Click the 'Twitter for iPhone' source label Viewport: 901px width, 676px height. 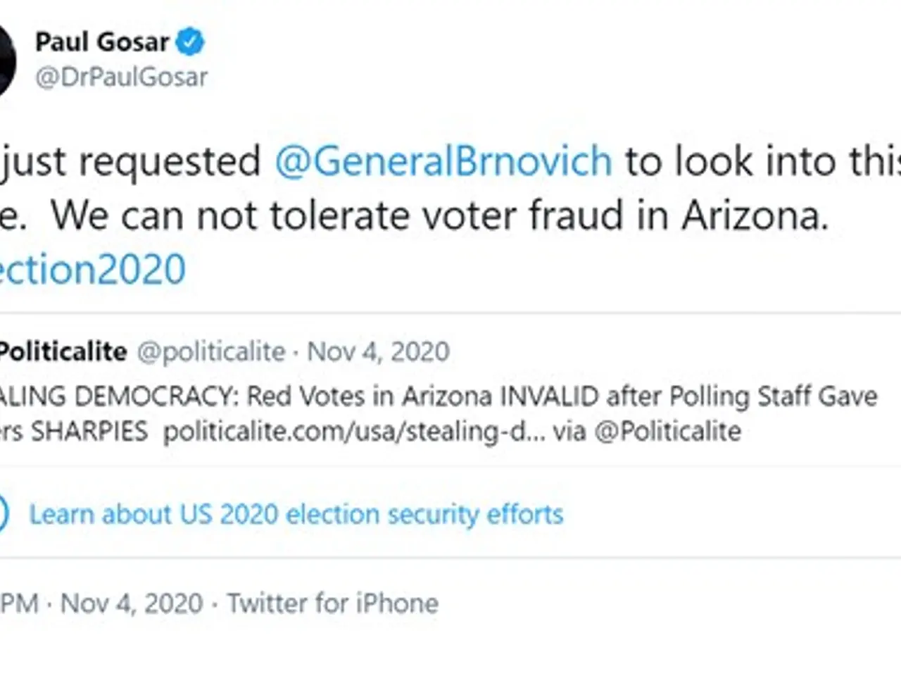tap(332, 603)
